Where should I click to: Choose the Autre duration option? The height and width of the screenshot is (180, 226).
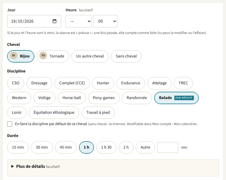click(145, 147)
